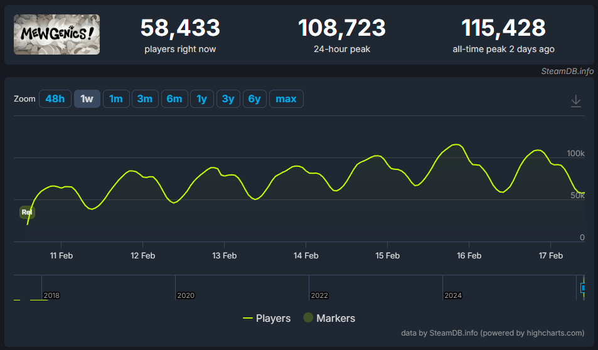Click the navigator range handle at right
The width and height of the screenshot is (598, 350).
click(x=582, y=288)
